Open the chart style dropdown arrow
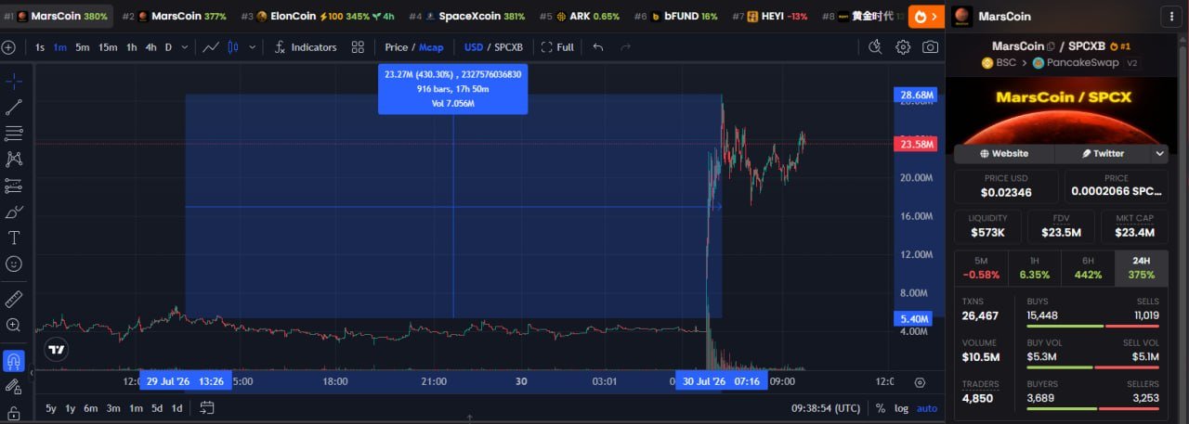The width and height of the screenshot is (1189, 424). (252, 47)
